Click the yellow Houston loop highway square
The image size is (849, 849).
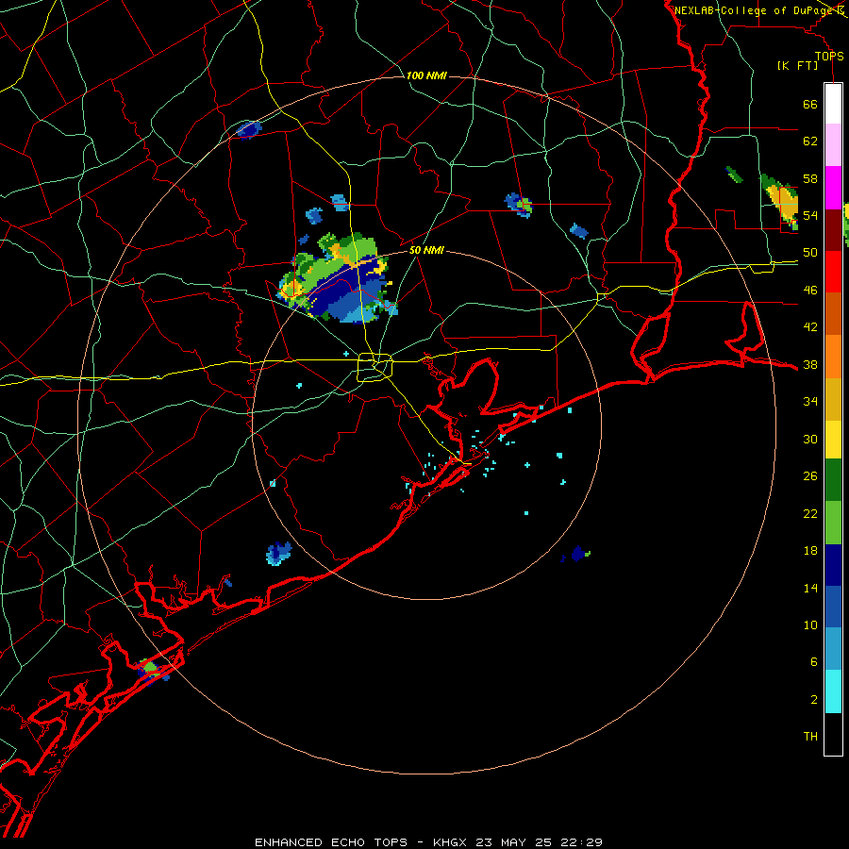pos(375,367)
